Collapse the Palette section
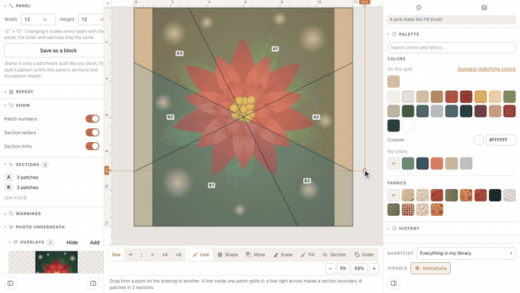520x293 pixels. pyautogui.click(x=404, y=34)
